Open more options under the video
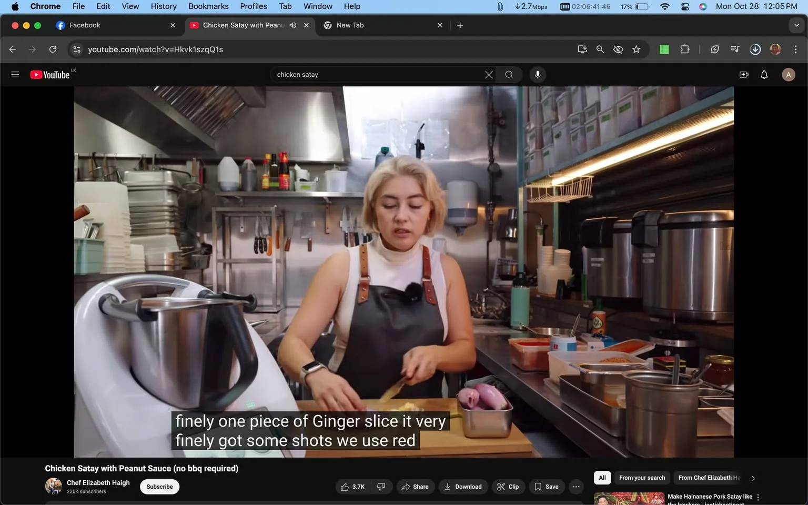The height and width of the screenshot is (505, 808). (575, 487)
